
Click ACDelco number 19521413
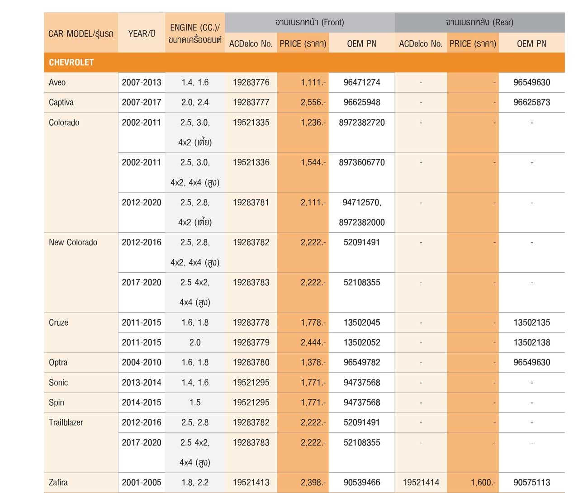tap(251, 483)
